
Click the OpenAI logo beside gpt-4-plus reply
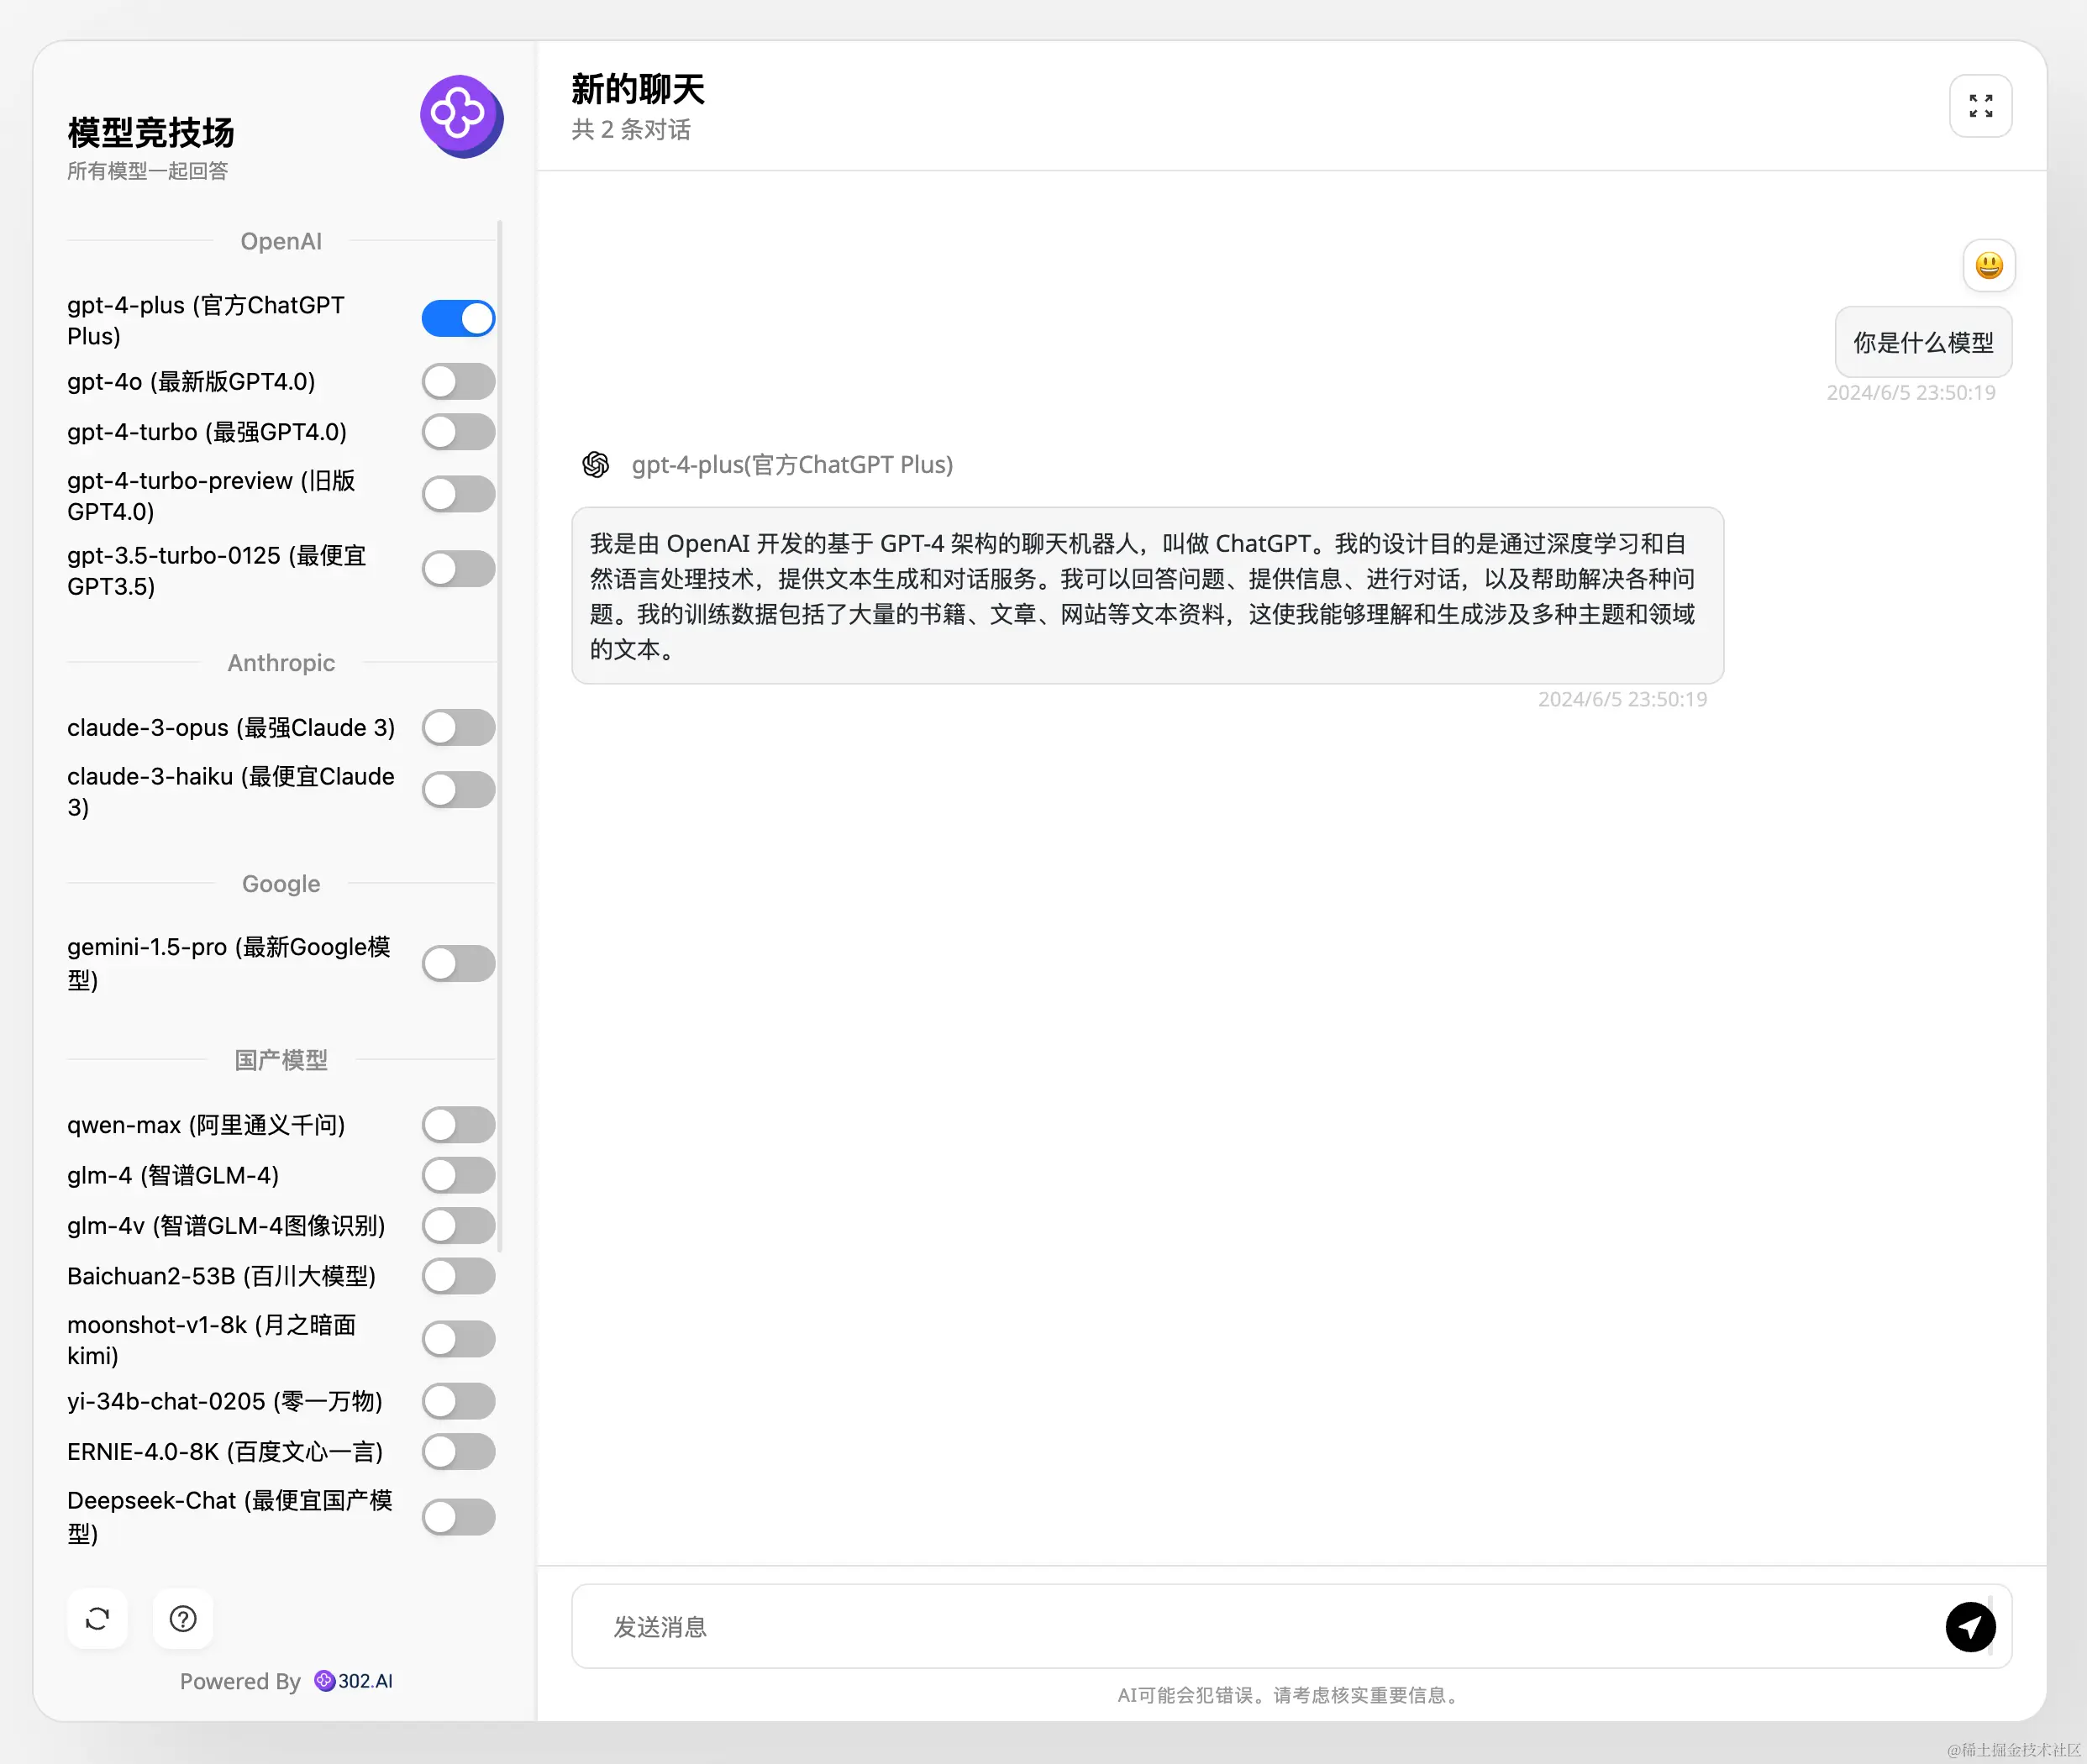tap(596, 464)
